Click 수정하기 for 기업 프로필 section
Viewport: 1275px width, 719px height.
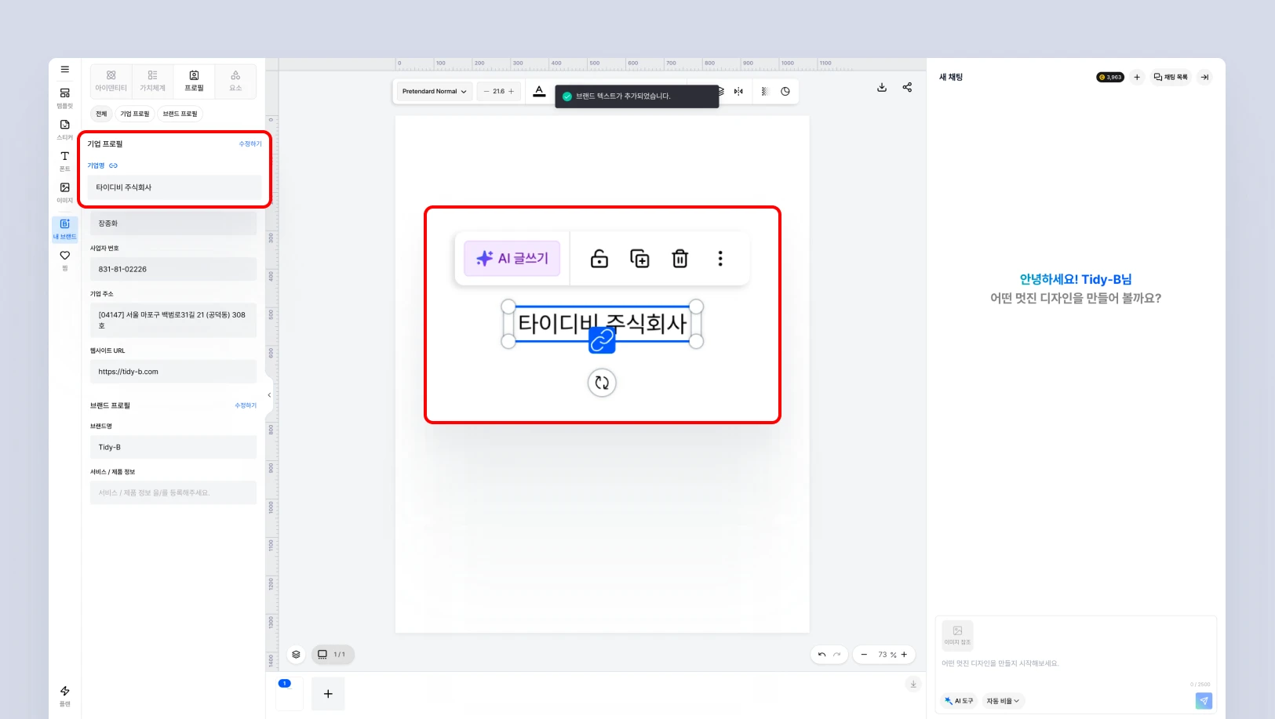pyautogui.click(x=250, y=144)
